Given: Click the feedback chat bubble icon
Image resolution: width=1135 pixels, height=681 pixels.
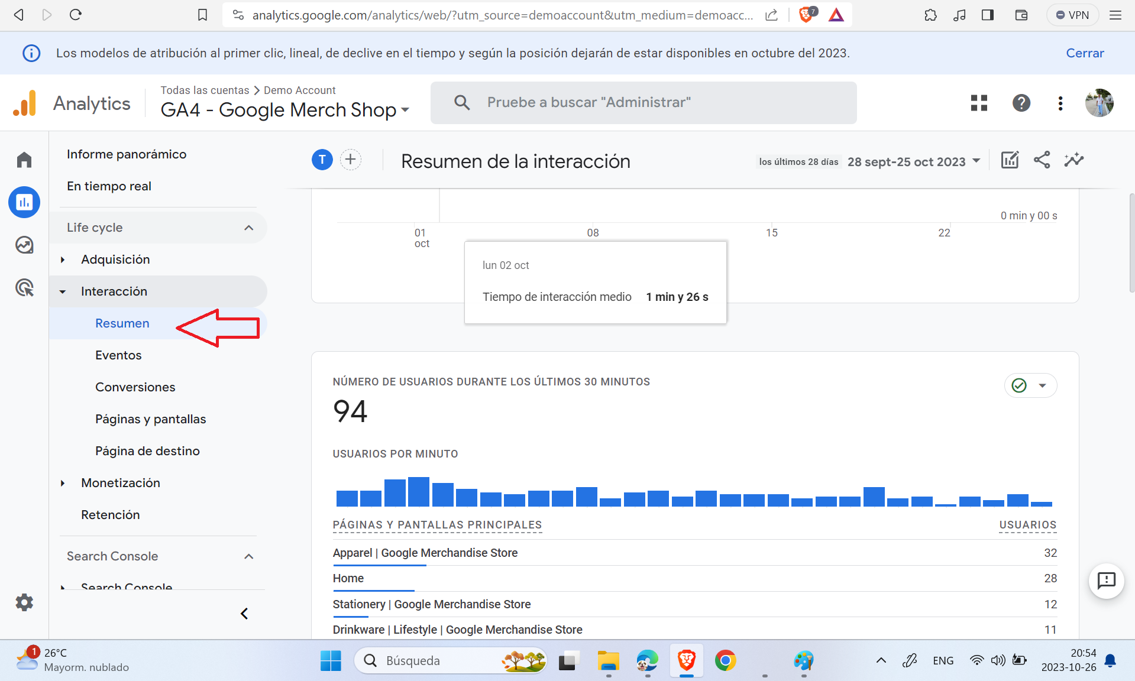Looking at the screenshot, I should [1106, 581].
